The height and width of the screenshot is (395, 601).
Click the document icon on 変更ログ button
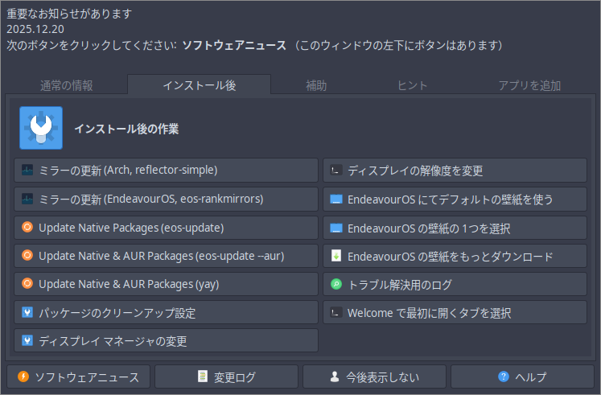203,376
